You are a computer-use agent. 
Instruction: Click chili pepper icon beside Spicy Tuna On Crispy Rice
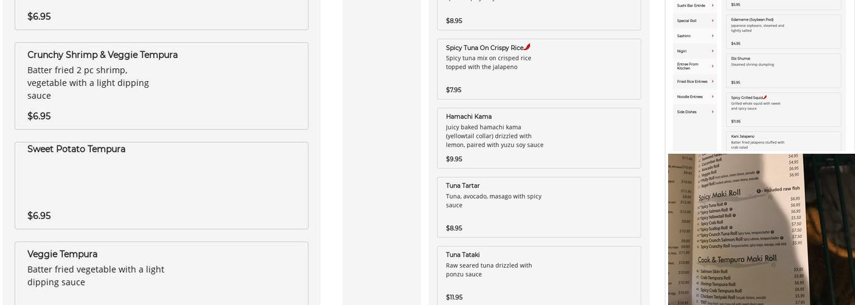coord(528,47)
